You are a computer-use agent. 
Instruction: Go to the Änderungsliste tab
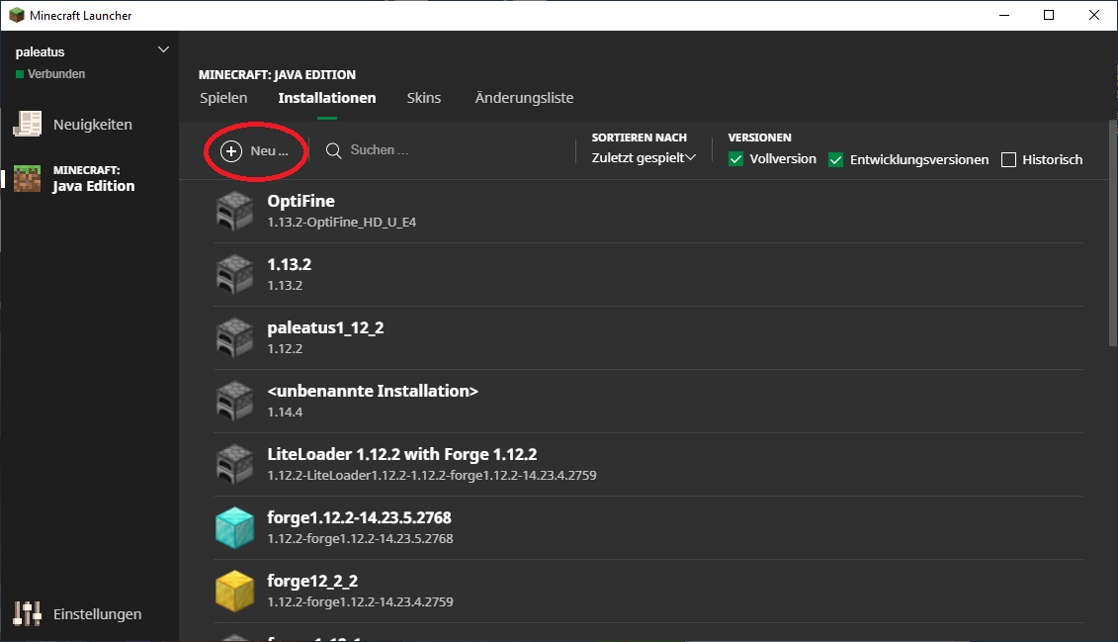[x=524, y=98]
